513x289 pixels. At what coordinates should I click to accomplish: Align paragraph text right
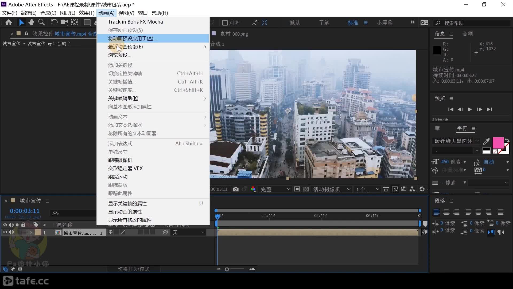tap(456, 212)
